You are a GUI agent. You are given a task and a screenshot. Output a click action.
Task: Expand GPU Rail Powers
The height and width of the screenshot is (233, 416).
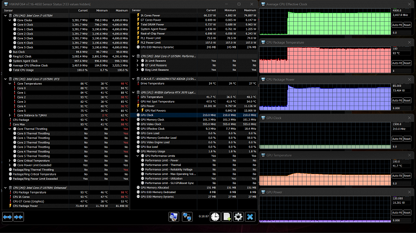pyautogui.click(x=138, y=111)
